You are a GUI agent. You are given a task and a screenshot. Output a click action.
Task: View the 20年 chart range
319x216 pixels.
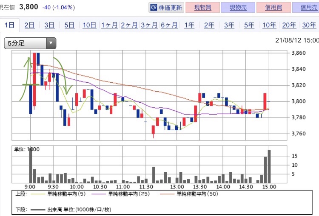(x=289, y=25)
